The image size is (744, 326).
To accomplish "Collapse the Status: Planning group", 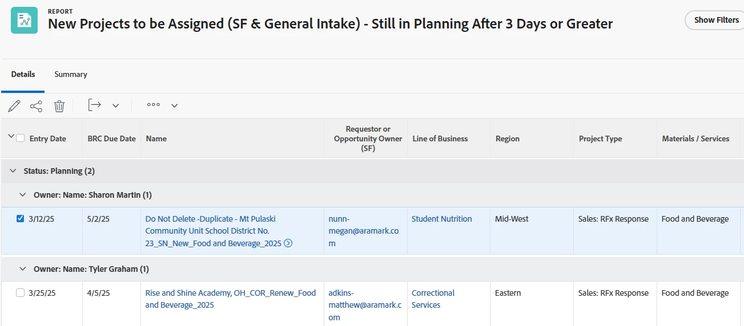I will click(13, 171).
